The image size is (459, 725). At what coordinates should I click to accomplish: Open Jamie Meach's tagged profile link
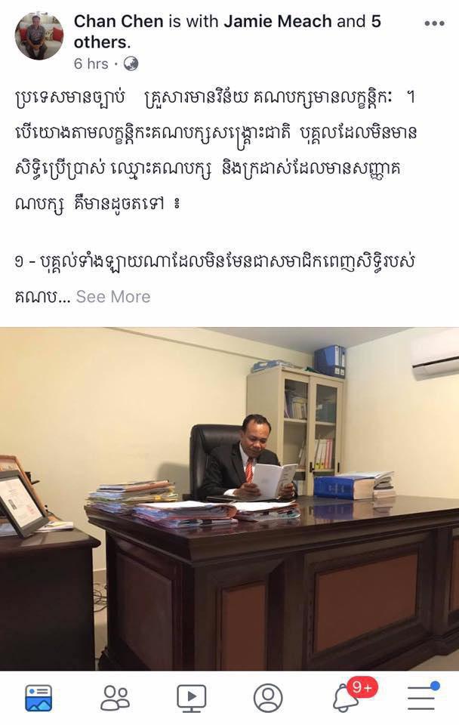pos(278,21)
